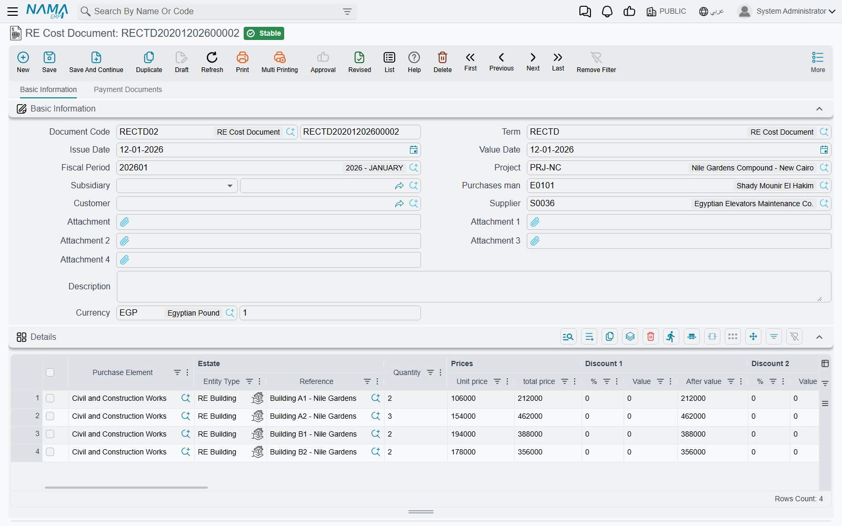Viewport: 842px width, 526px height.
Task: Go to First record
Action: 470,62
